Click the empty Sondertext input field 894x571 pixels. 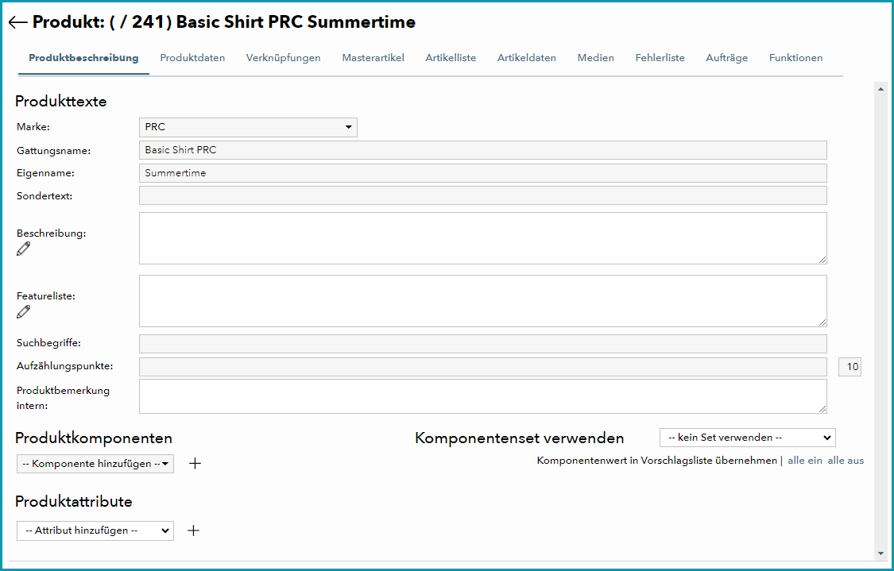click(483, 195)
